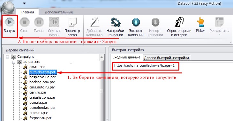233x121 pixels.
Task: Click Добавить кампанию wand icon
Action: (94, 22)
